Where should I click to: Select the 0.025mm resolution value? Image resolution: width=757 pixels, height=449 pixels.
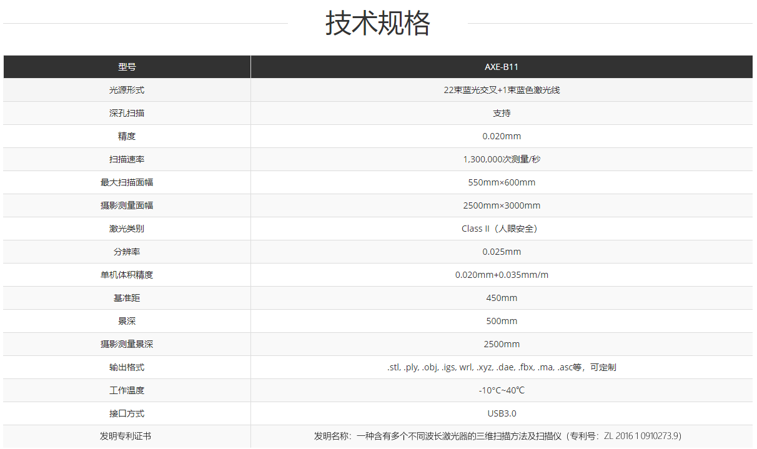tap(502, 252)
